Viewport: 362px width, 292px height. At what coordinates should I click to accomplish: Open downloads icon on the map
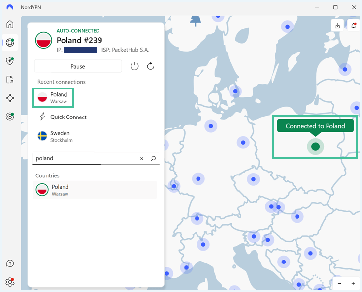click(337, 26)
